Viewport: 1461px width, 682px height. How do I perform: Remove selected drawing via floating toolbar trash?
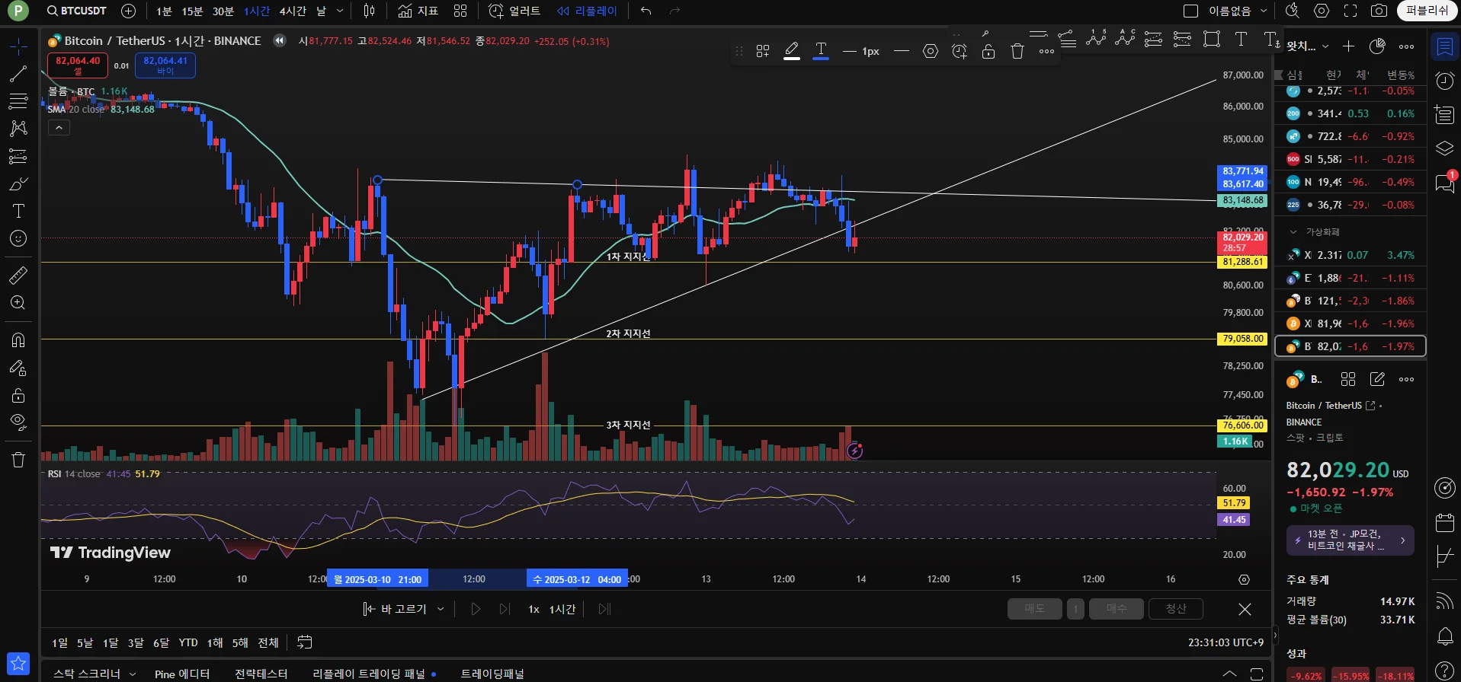point(1017,51)
